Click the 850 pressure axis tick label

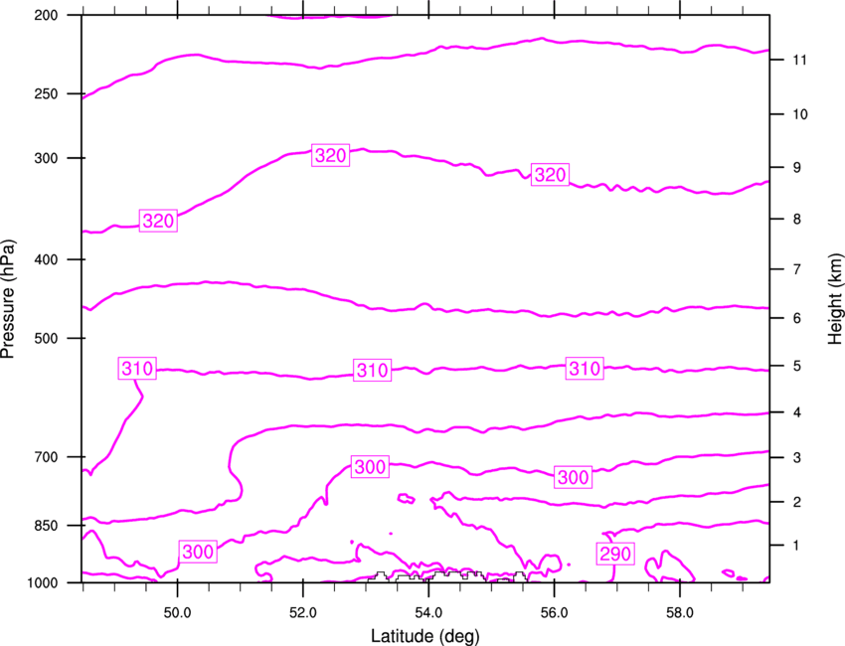(46, 526)
